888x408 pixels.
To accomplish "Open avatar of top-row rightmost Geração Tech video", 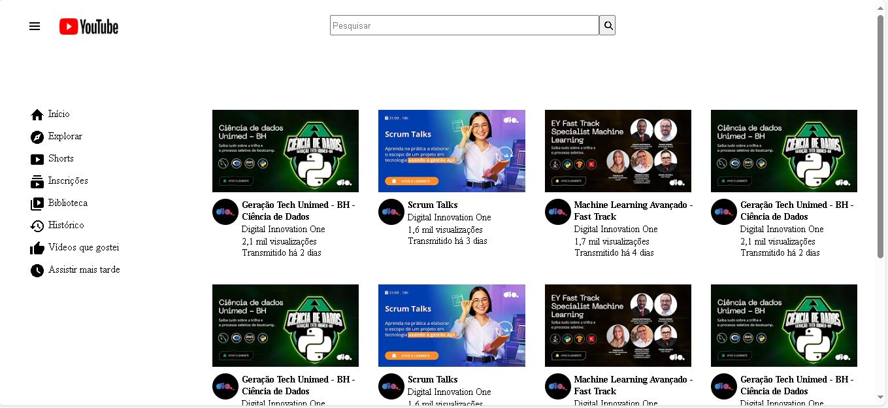I will point(724,212).
